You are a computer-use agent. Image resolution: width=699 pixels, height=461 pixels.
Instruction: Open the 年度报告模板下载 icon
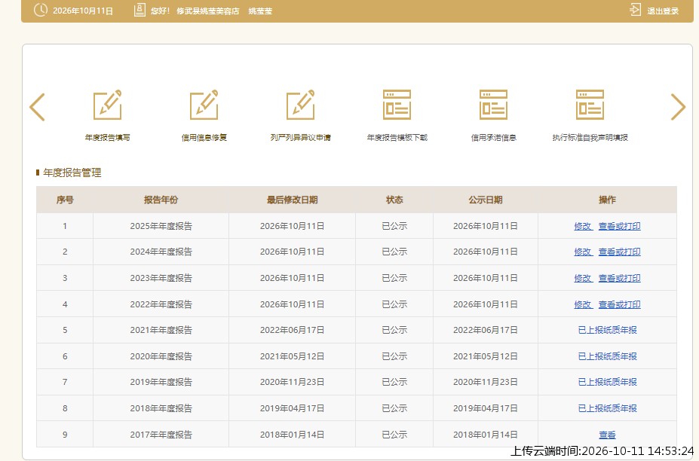397,105
